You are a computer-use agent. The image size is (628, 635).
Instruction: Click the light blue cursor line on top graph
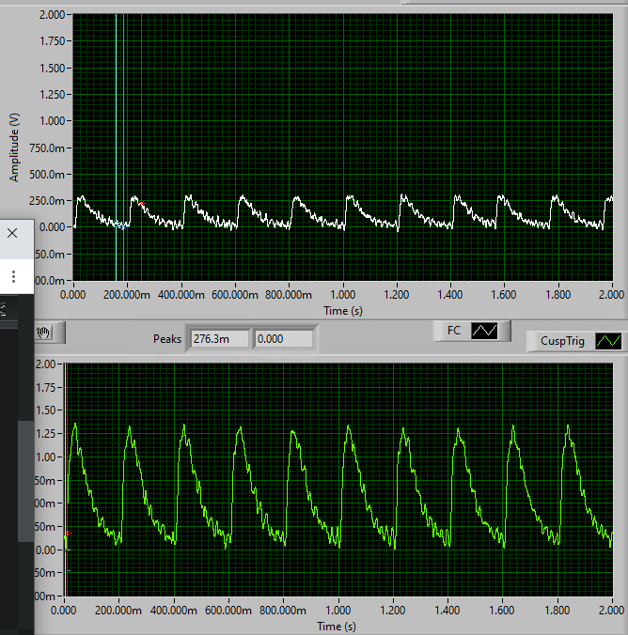click(x=124, y=113)
